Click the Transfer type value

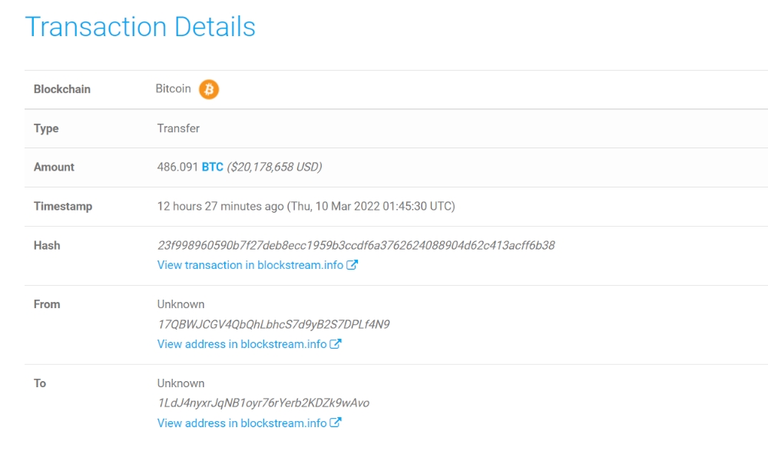[x=178, y=128]
